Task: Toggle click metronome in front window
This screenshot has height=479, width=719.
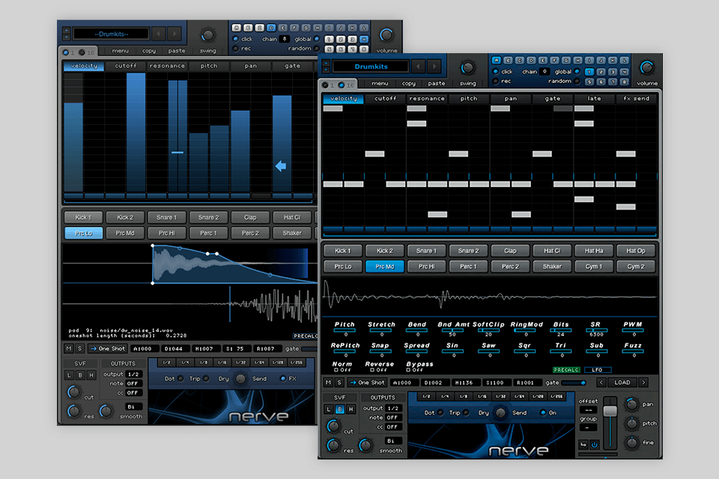Action: pos(496,72)
